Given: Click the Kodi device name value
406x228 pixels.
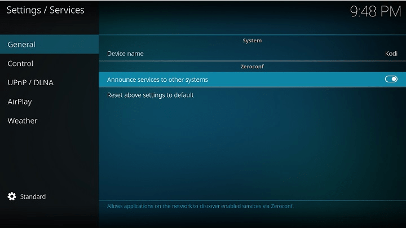Looking at the screenshot, I should pos(391,54).
